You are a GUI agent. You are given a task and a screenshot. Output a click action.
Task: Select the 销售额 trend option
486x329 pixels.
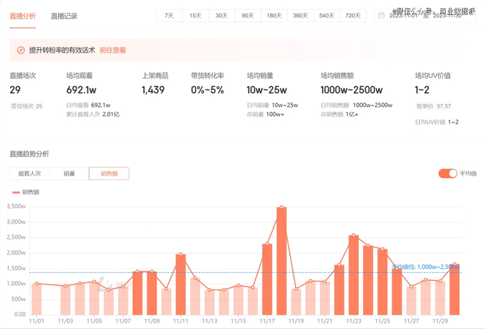pyautogui.click(x=109, y=174)
